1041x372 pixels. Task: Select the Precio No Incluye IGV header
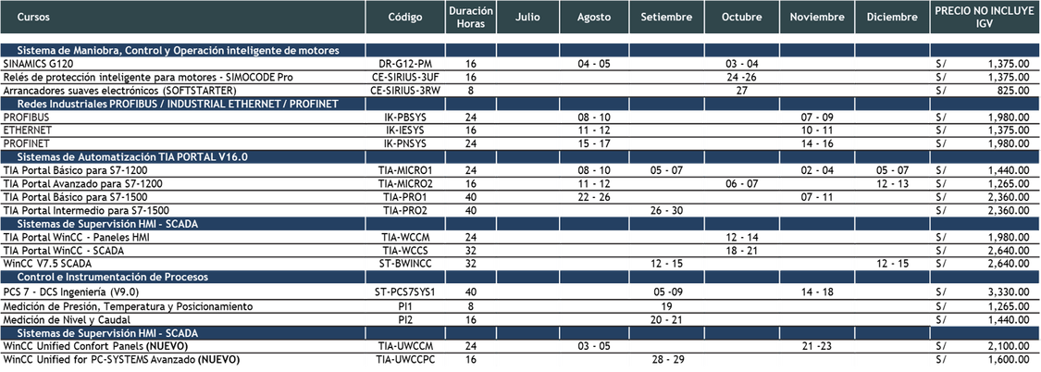(984, 18)
